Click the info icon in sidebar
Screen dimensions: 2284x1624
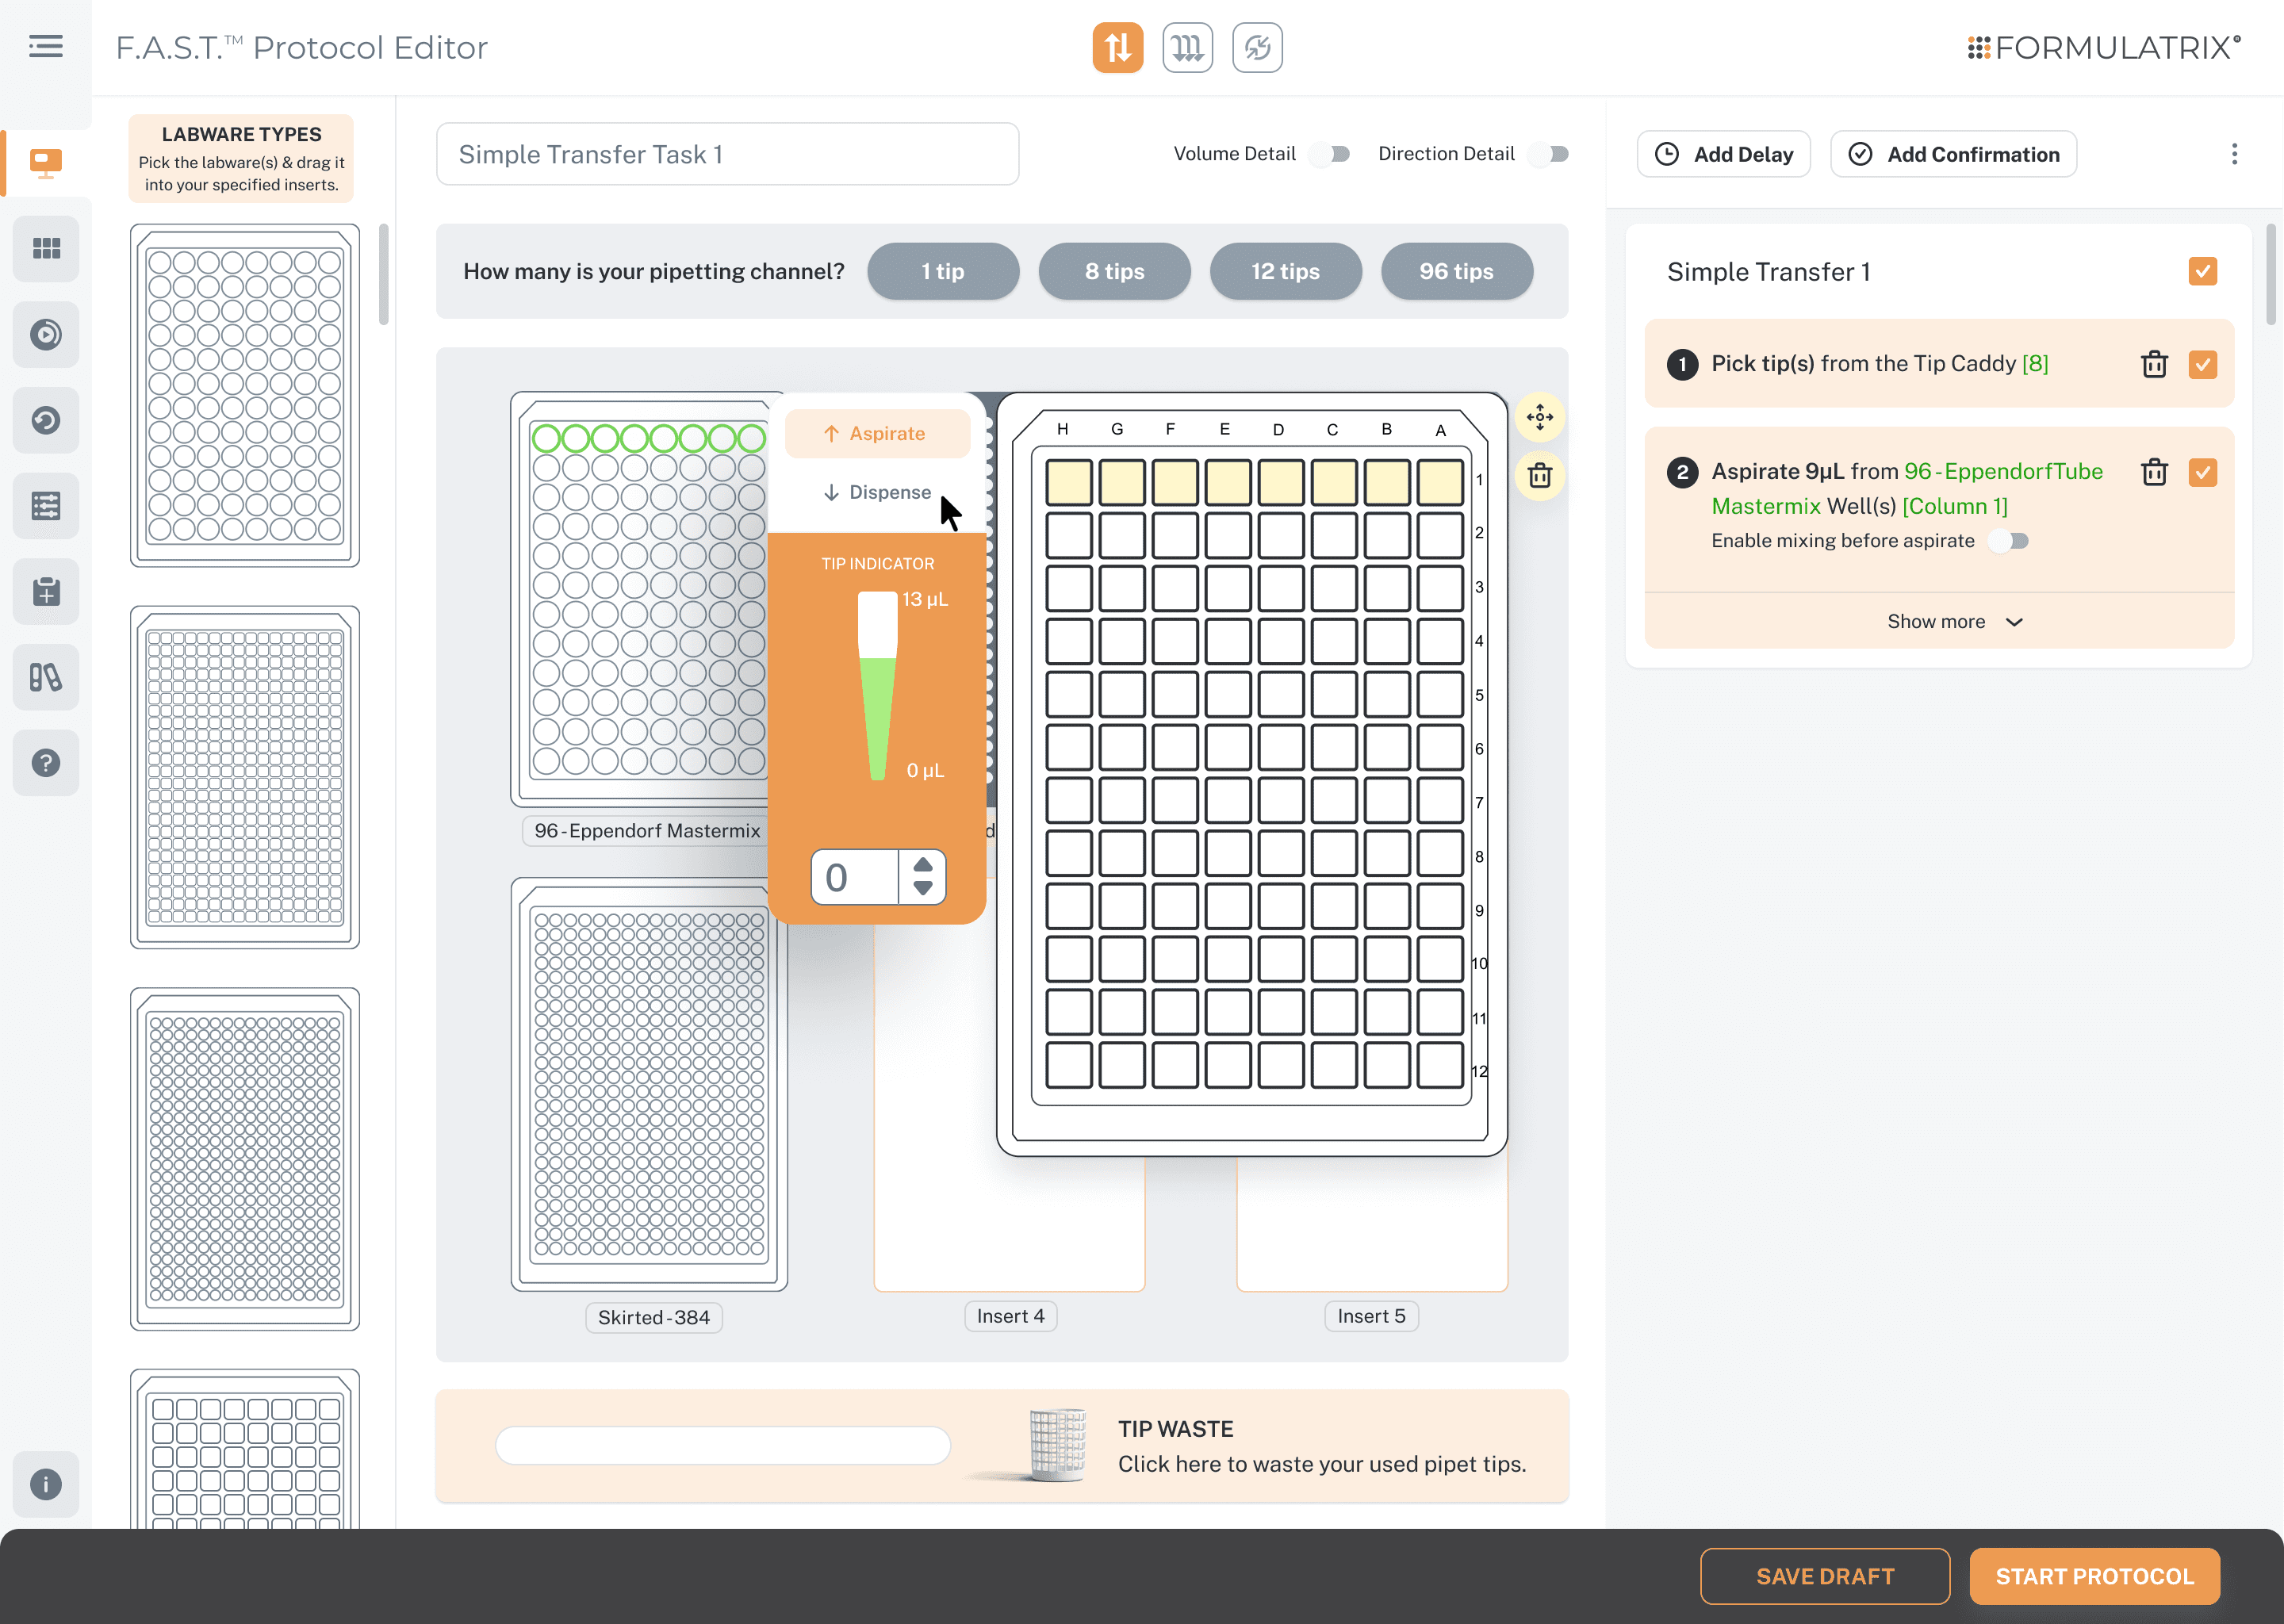[x=46, y=1484]
